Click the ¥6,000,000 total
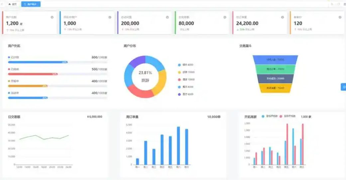This screenshot has width=346, height=180. [x=95, y=117]
